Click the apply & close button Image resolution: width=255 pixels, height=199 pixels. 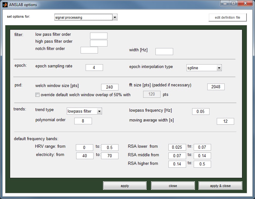click(220, 186)
